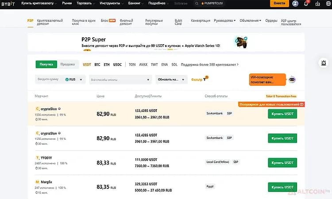The height and width of the screenshot is (199, 332).
Task: Click Купить USDT for MargEx
Action: (282, 187)
